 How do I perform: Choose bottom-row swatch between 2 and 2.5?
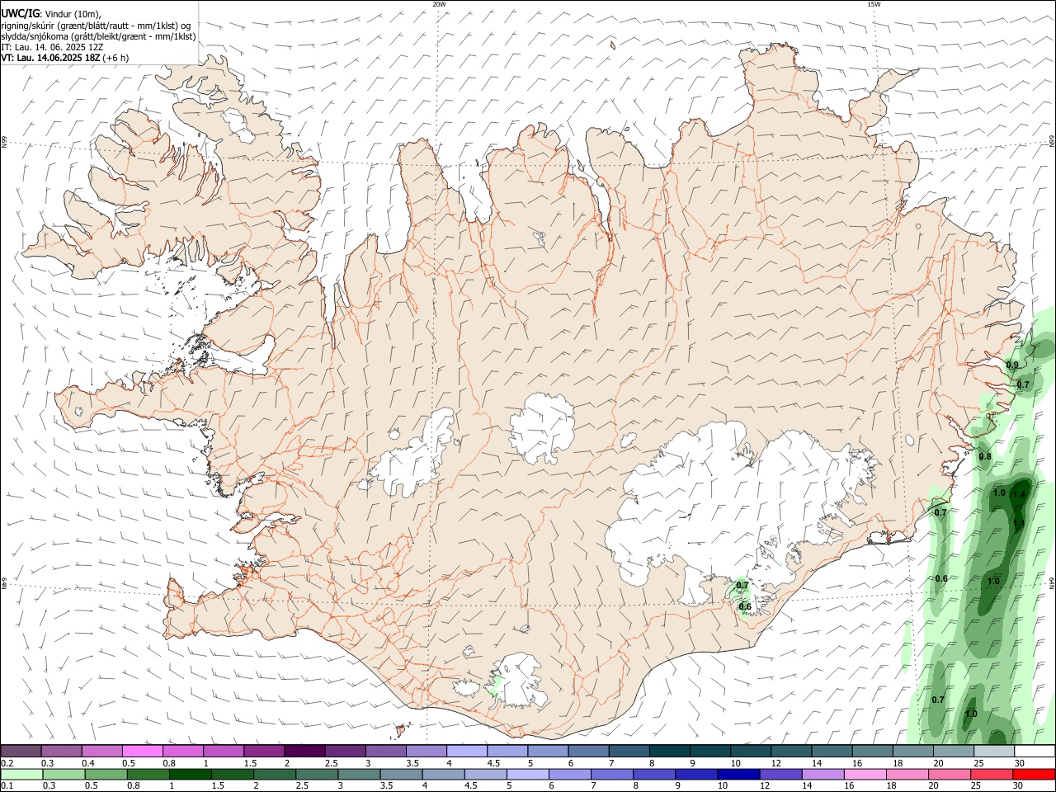pyautogui.click(x=275, y=775)
